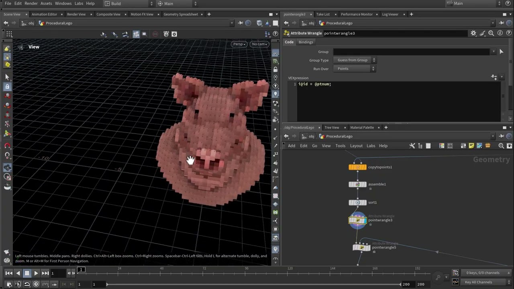Open the Performance Monitor tab
The image size is (514, 289).
click(x=357, y=14)
